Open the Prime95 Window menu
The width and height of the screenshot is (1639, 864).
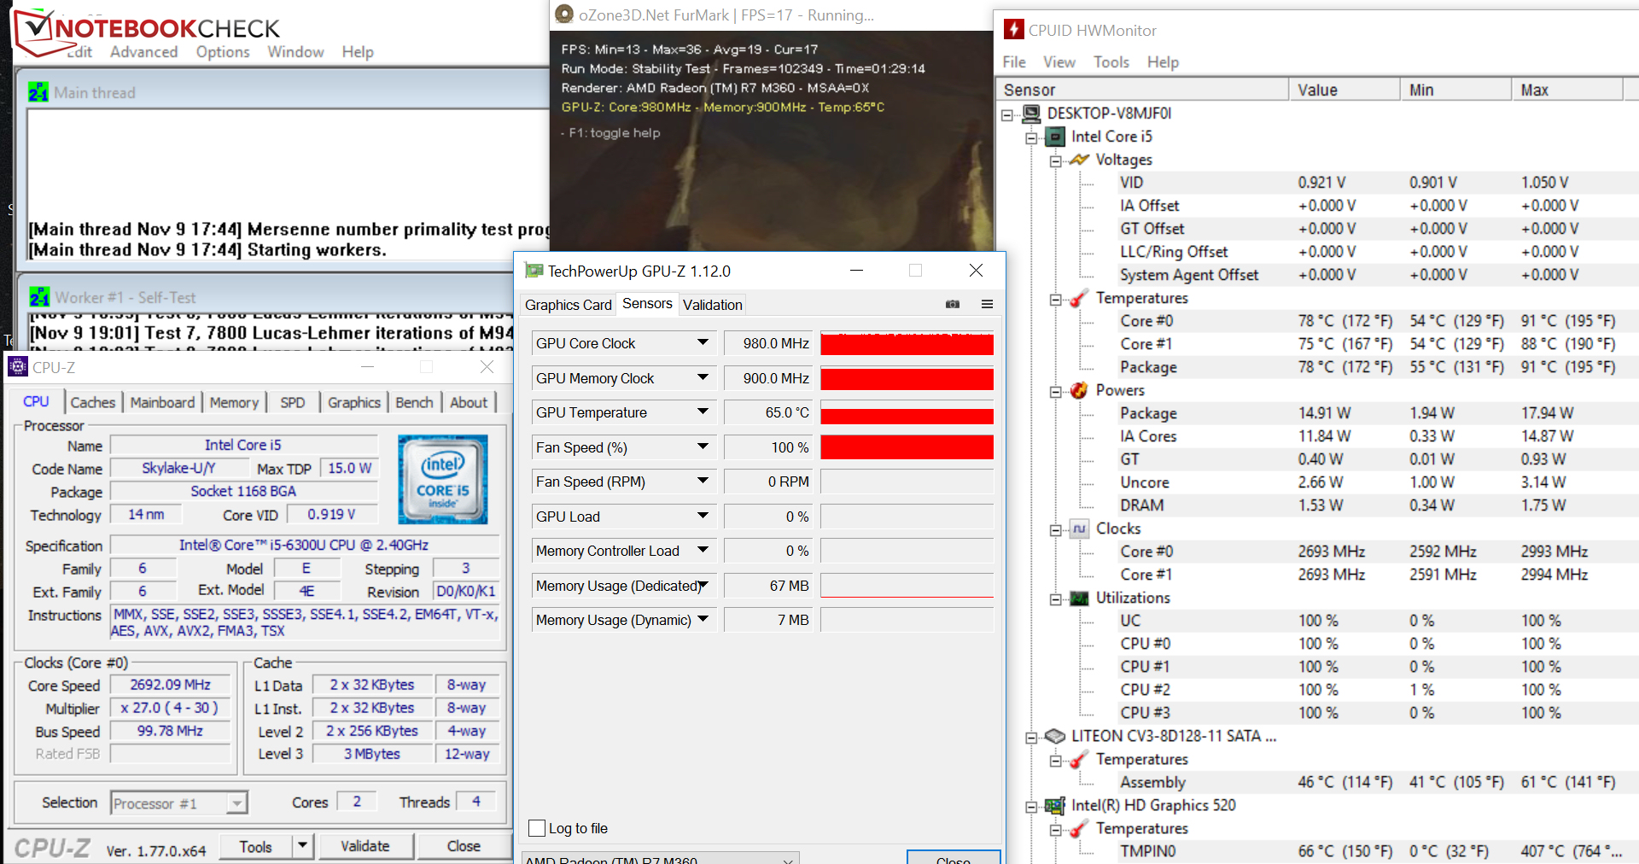tap(295, 51)
